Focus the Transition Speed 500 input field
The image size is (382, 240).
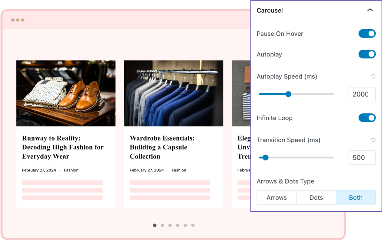pyautogui.click(x=362, y=157)
